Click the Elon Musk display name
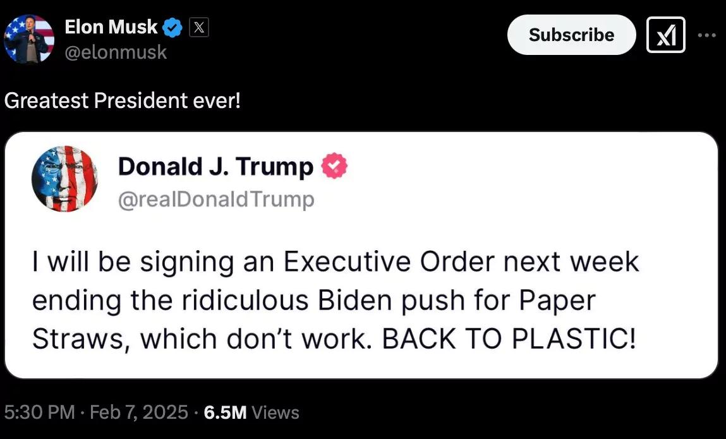726x439 pixels. (111, 27)
